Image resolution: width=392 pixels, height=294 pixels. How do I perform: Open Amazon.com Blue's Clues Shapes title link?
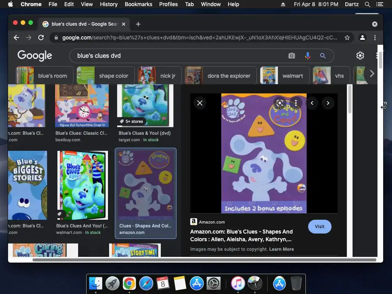tap(241, 235)
